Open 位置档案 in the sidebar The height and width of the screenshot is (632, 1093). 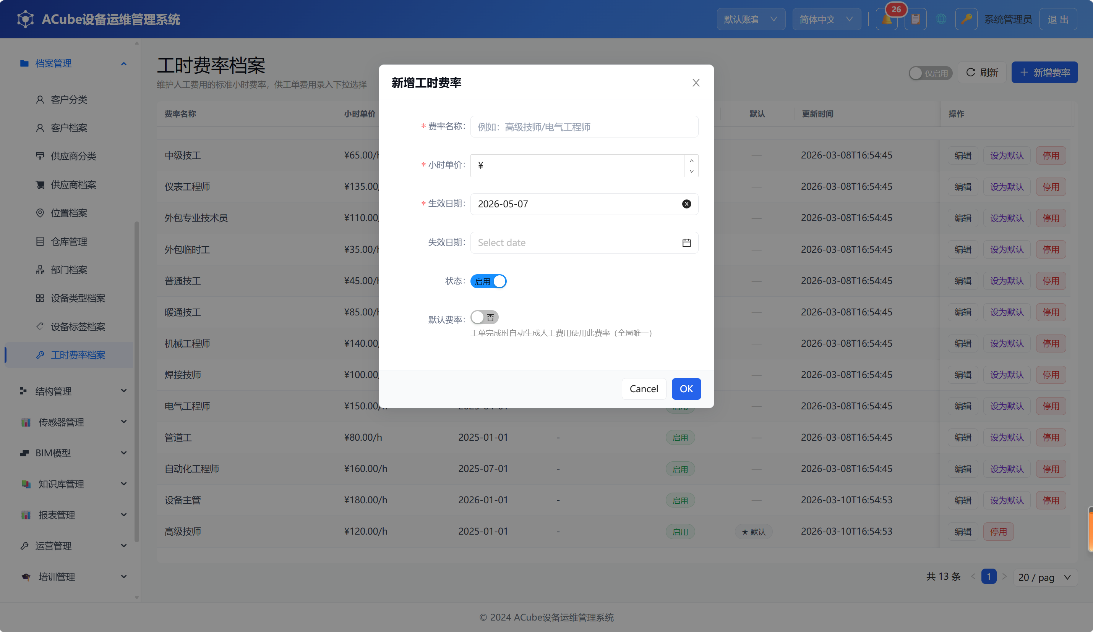(70, 213)
